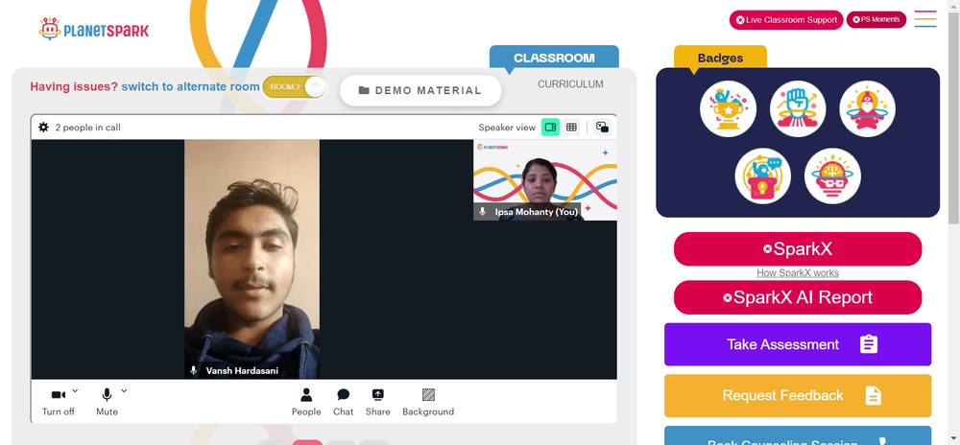Open call settings gear icon
The width and height of the screenshot is (960, 445).
43,128
